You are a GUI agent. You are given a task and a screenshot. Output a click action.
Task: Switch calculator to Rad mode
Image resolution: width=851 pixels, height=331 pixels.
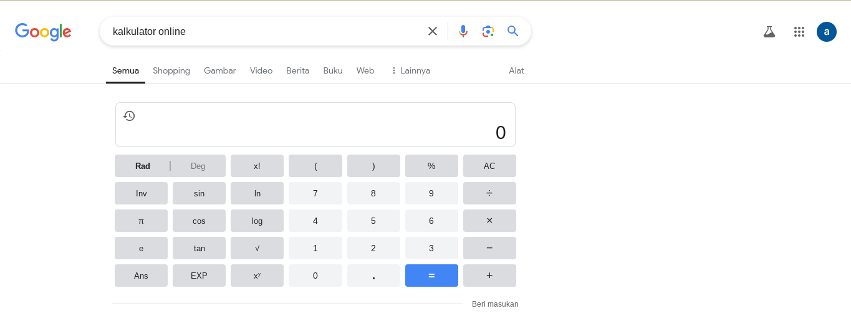coord(143,166)
